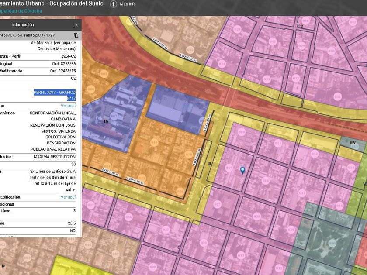Select block 017 circle label
This screenshot has height=275, width=367.
click(x=229, y=167)
